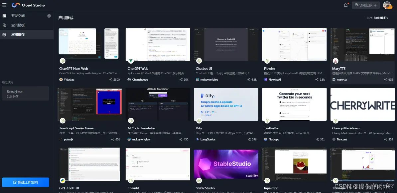Click the AI Code Translator title
This screenshot has width=397, height=193.
point(141,128)
